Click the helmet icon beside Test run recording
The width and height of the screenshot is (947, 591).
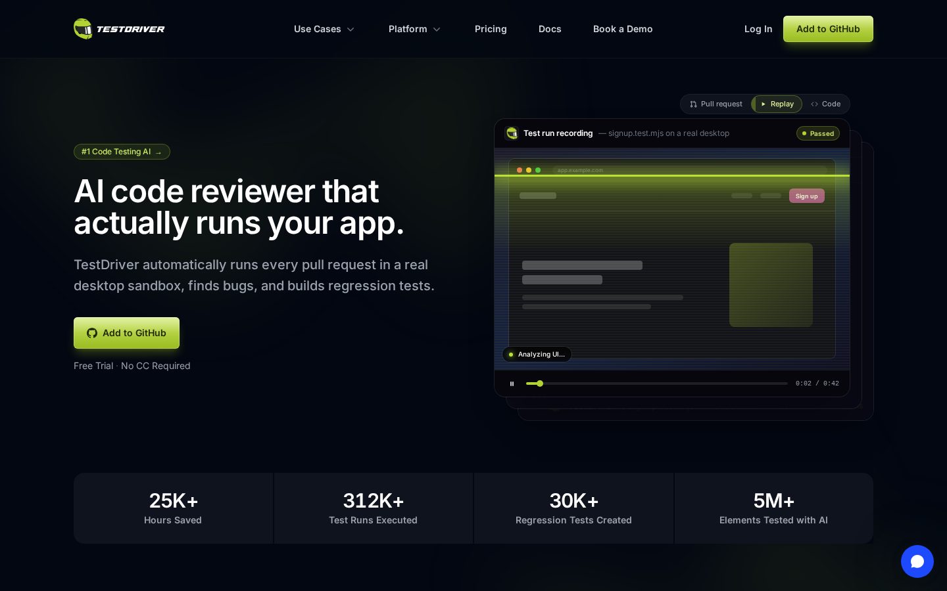point(512,133)
